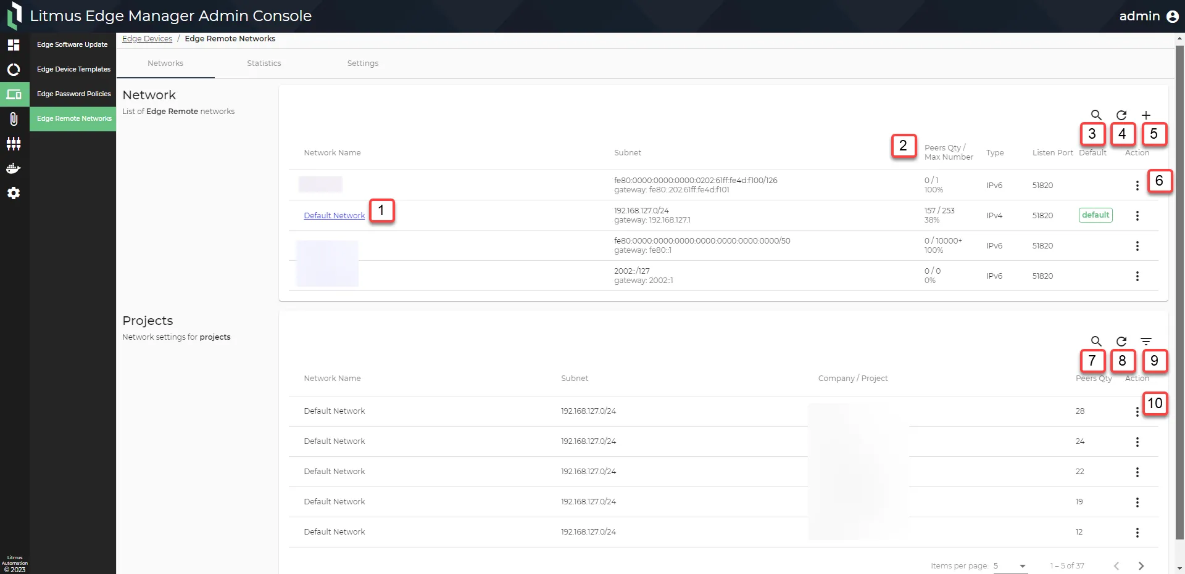Screen dimensions: 1185x574
Task: Search projects with the magnifier icon
Action: (x=1096, y=342)
